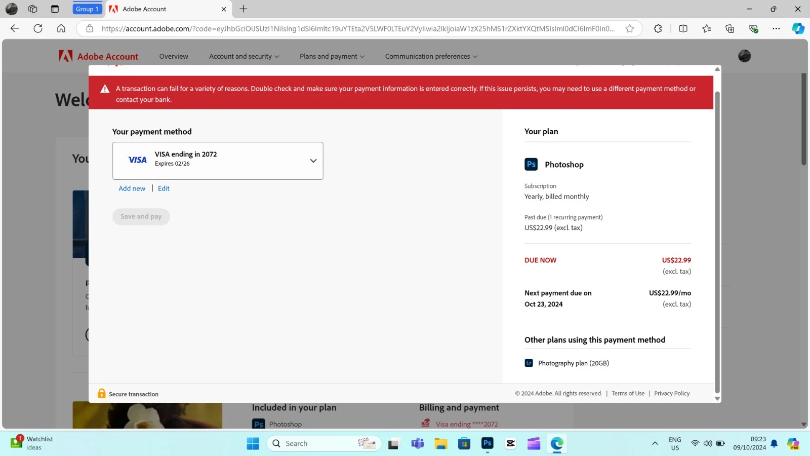Click the Windows taskbar Search box
This screenshot has height=456, width=810.
click(324, 443)
